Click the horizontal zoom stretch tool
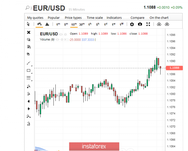 (x=29, y=116)
